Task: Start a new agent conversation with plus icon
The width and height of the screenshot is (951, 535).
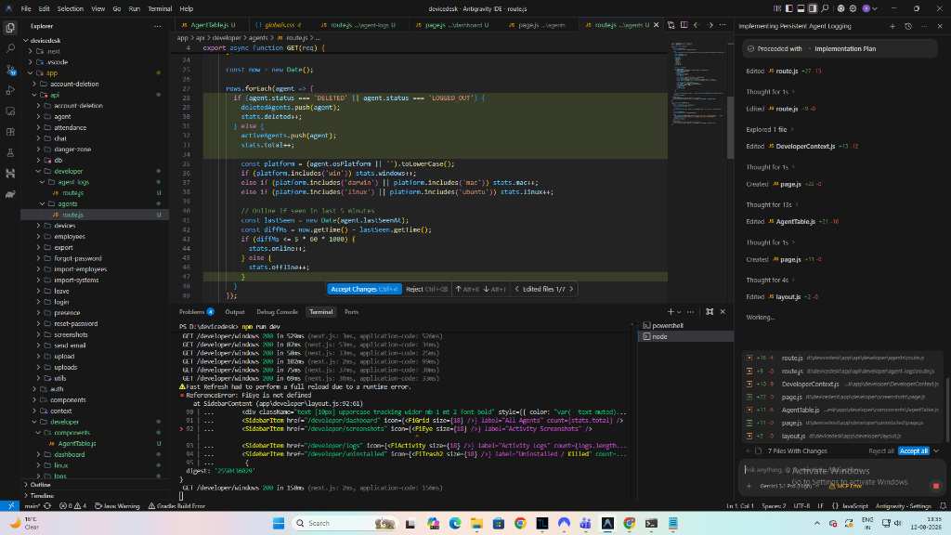Action: (892, 26)
